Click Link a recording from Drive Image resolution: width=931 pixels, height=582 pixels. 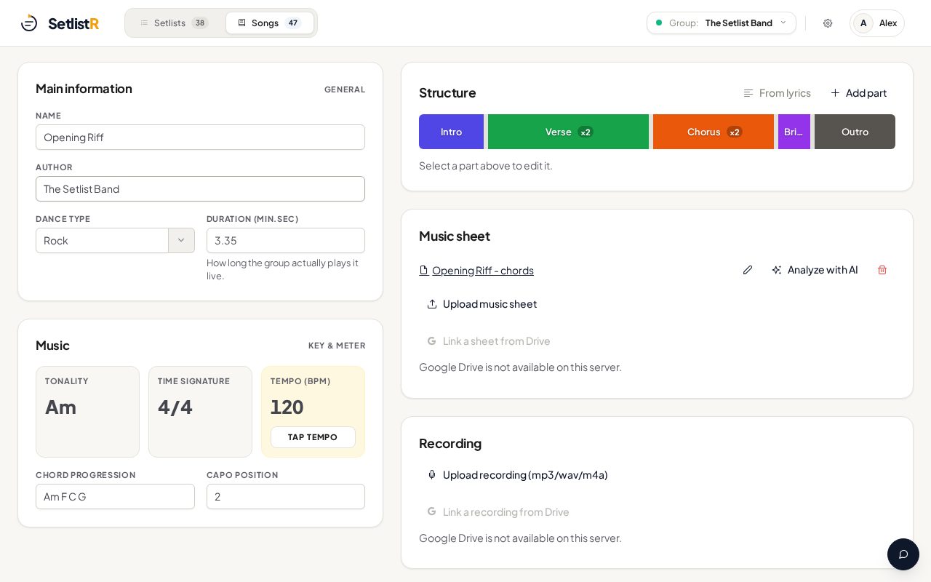[x=498, y=512]
